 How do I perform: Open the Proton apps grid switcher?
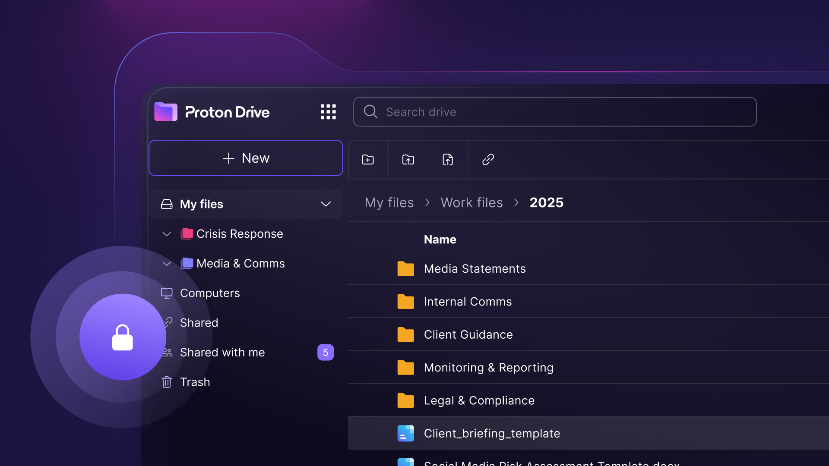click(328, 112)
